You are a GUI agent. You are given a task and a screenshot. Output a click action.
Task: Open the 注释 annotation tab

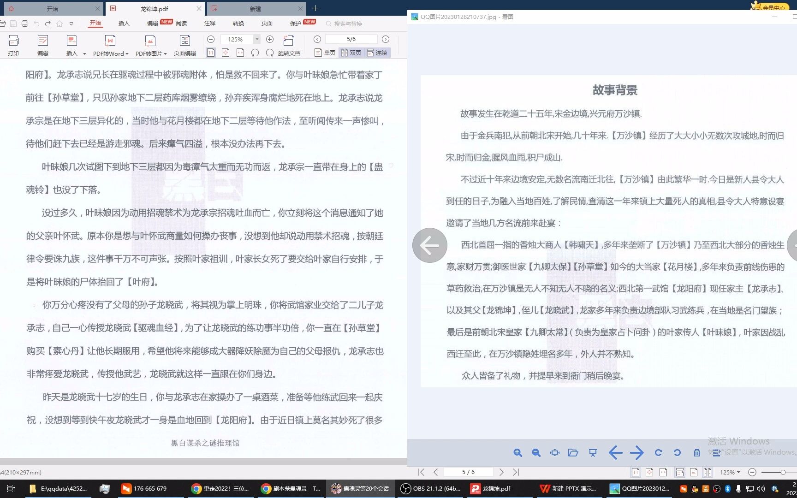click(x=210, y=23)
